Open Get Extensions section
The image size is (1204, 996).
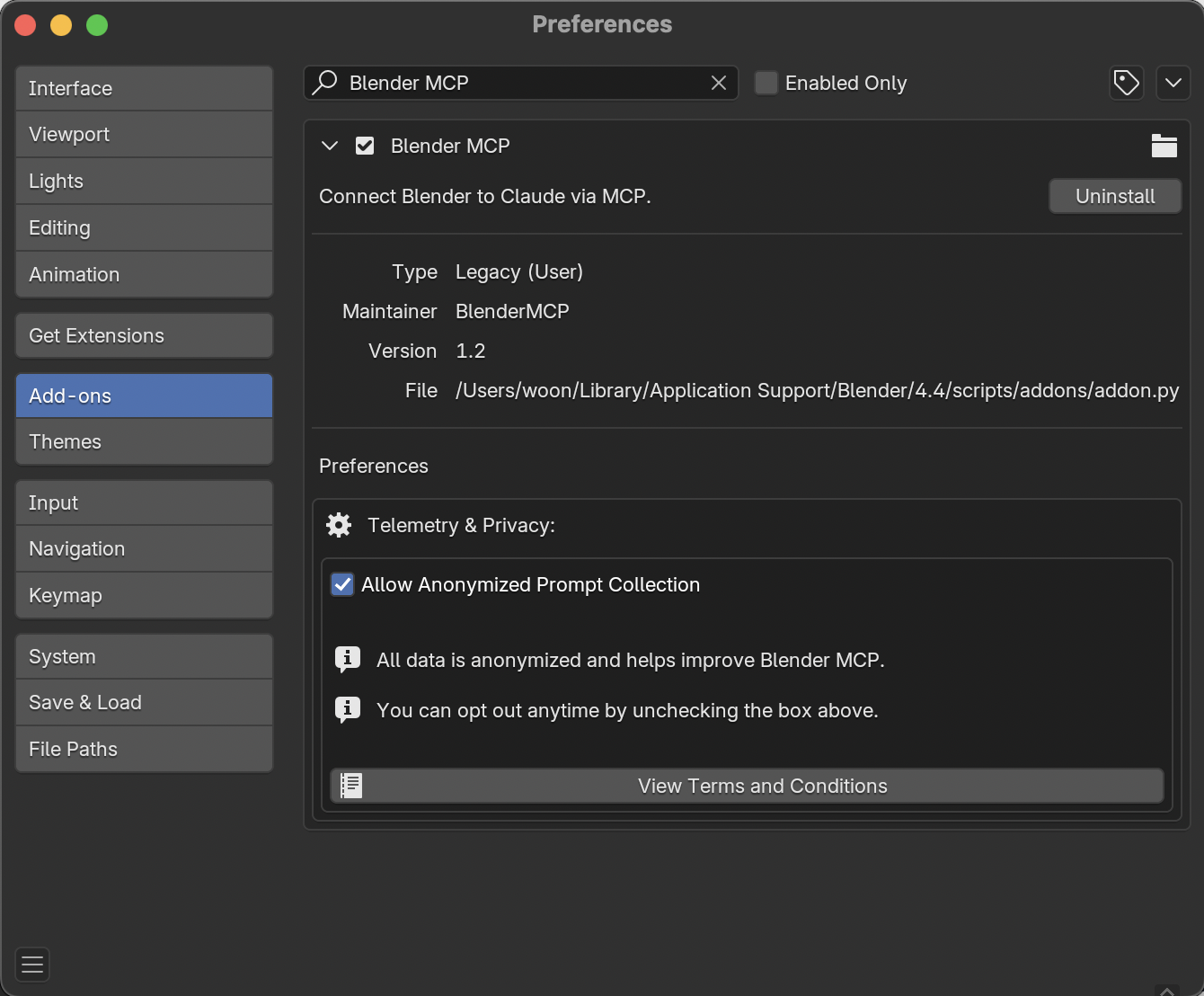144,335
